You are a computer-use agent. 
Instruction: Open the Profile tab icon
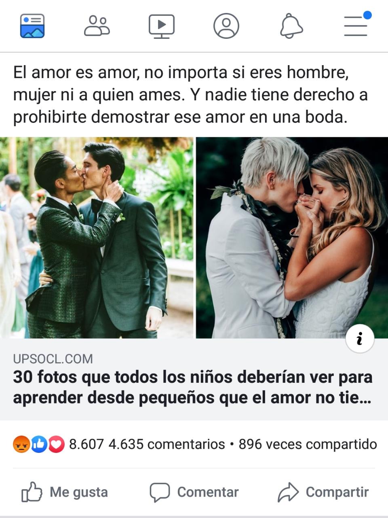(x=226, y=26)
